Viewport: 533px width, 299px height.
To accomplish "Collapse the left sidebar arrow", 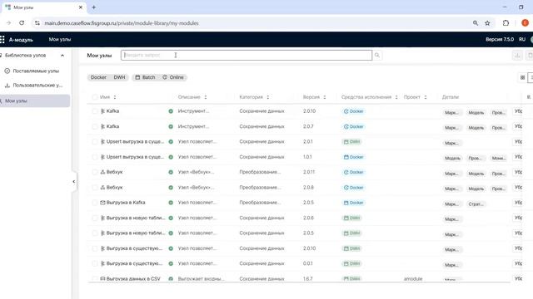I will click(74, 181).
